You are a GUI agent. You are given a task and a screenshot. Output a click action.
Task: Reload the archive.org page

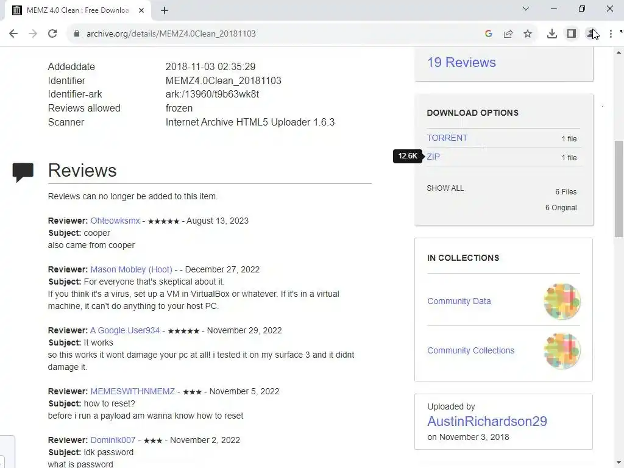[x=52, y=34]
